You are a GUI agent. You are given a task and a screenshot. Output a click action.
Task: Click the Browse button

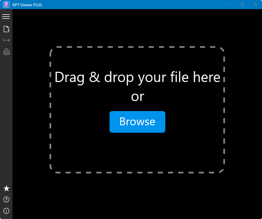(x=137, y=122)
